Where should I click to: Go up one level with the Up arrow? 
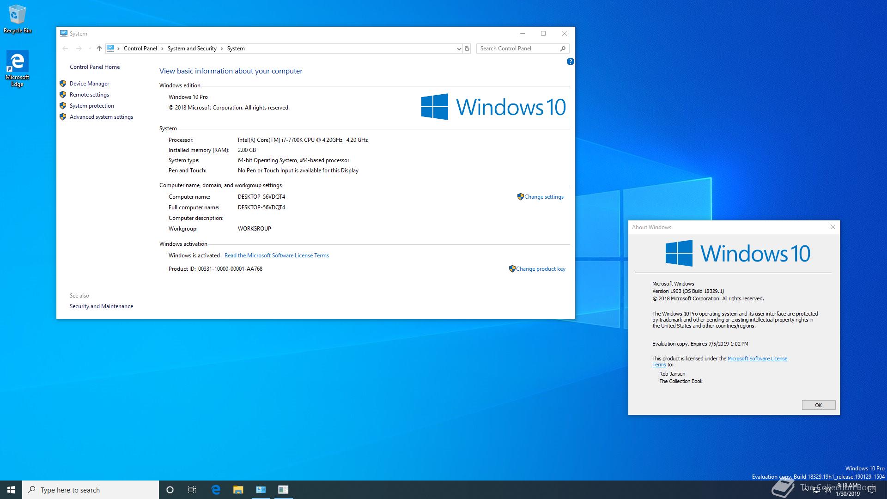99,49
